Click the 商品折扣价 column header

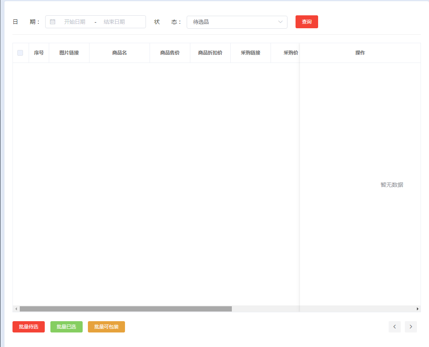point(210,53)
